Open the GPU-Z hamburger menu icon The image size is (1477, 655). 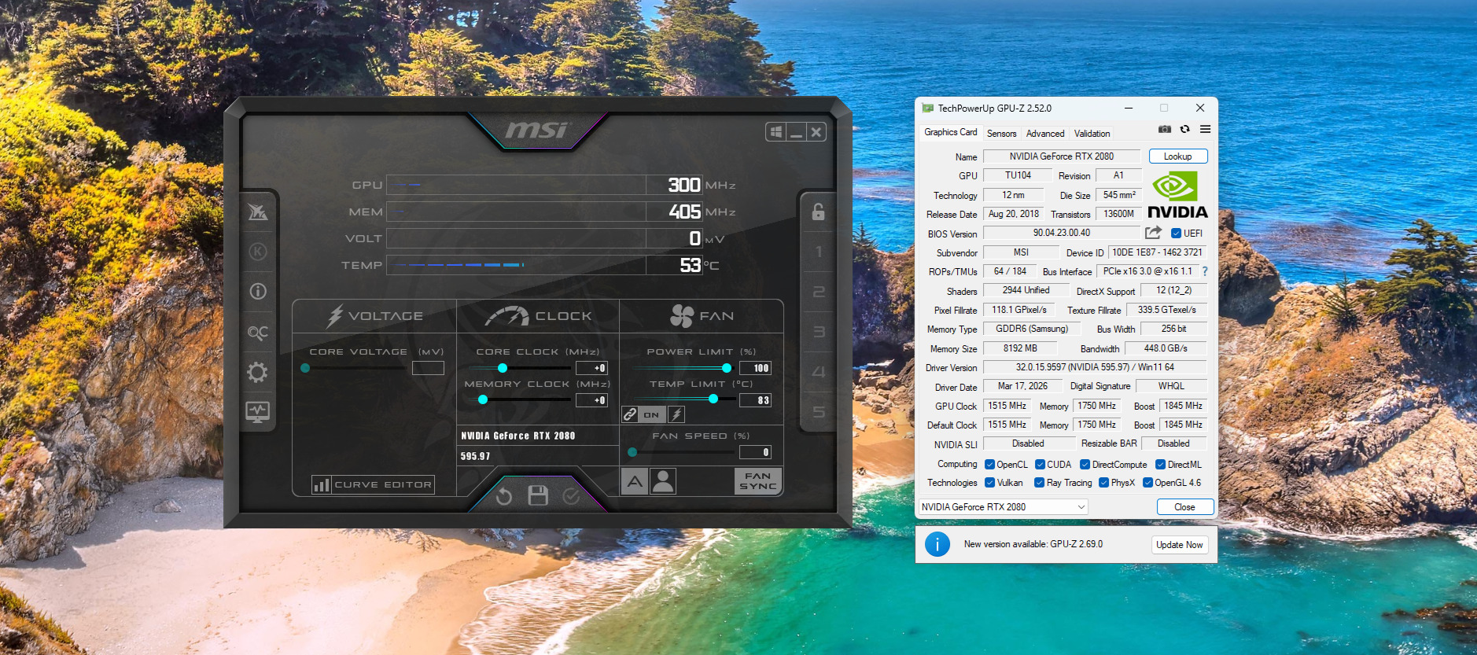click(x=1205, y=129)
